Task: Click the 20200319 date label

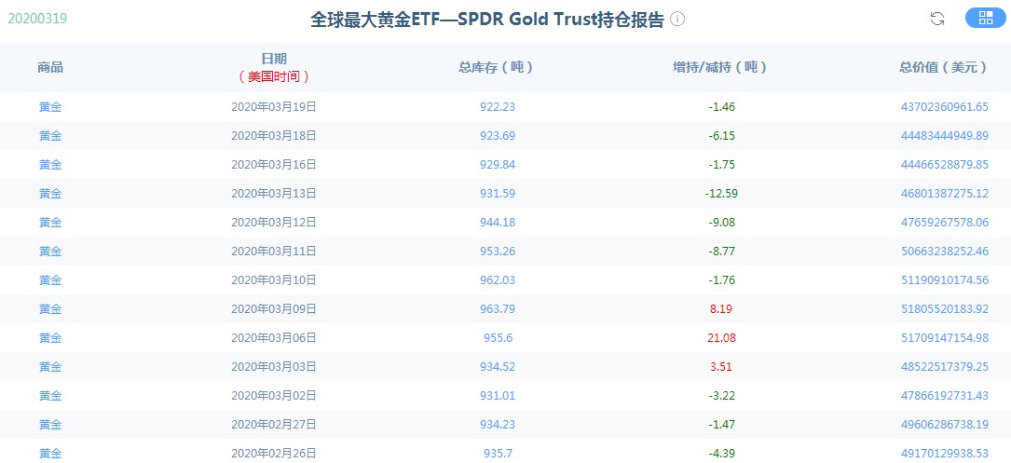Action: click(37, 18)
